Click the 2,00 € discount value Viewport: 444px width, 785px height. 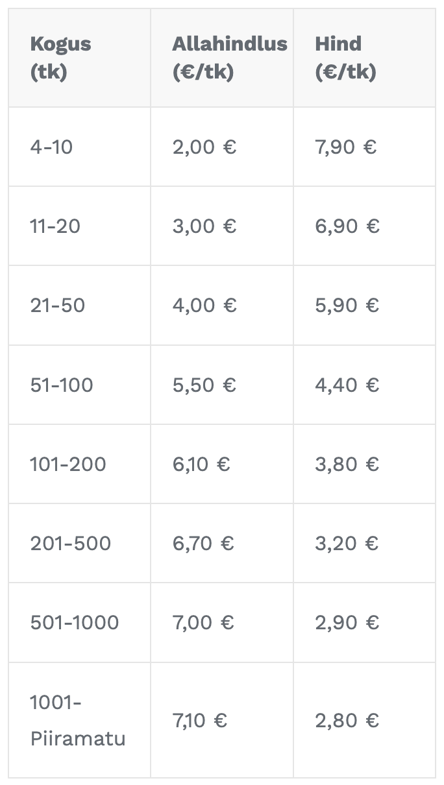pyautogui.click(x=204, y=147)
